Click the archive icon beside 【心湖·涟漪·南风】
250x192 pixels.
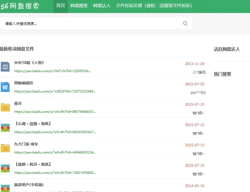5,128
